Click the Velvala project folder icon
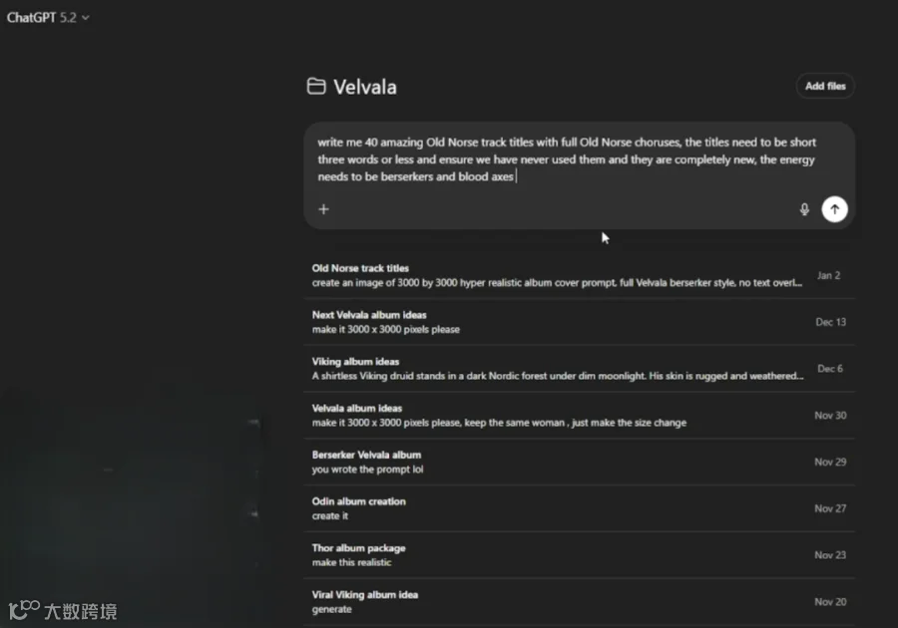This screenshot has width=898, height=628. click(316, 87)
